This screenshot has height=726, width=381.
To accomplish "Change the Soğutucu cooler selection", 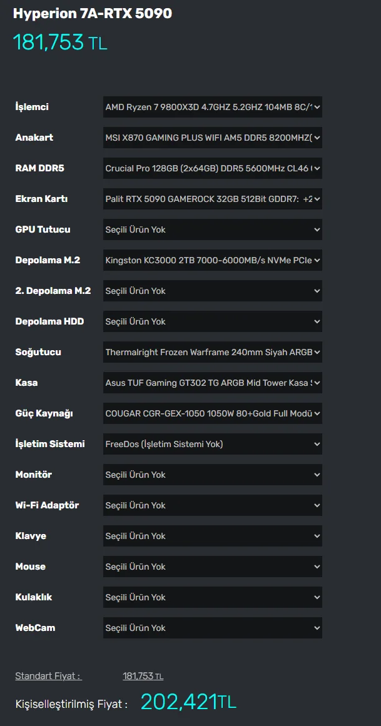I will [x=212, y=352].
